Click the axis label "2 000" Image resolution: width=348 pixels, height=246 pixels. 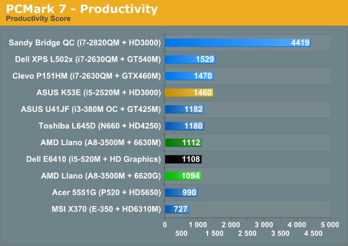tap(231, 224)
